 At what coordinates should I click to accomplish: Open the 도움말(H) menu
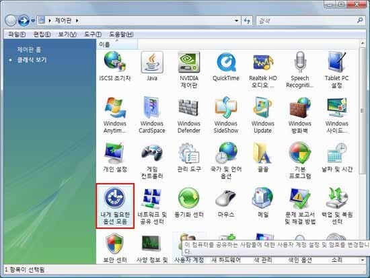[x=121, y=34]
